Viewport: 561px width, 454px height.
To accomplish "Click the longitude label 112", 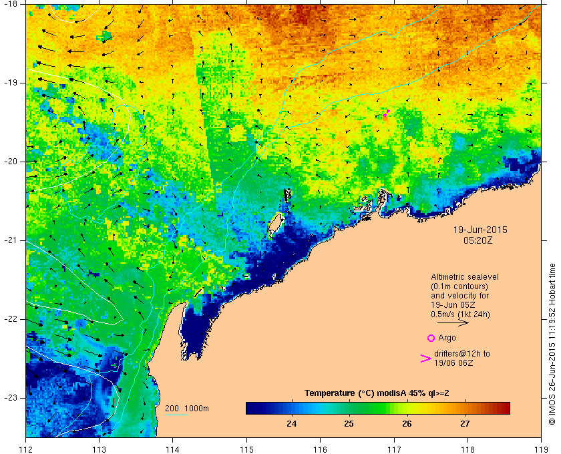I will [x=26, y=449].
